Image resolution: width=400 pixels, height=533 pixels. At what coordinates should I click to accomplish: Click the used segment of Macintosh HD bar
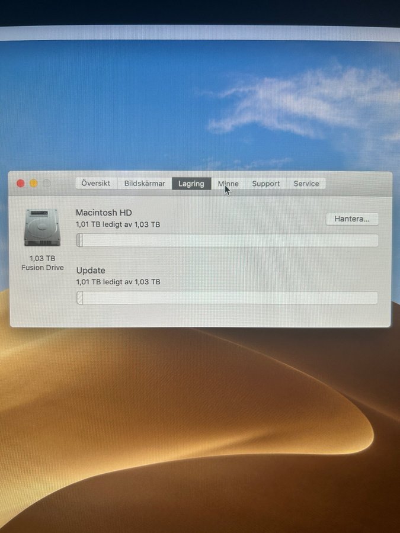click(79, 240)
